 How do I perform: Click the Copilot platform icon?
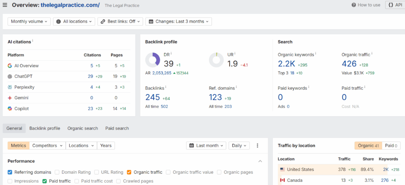point(10,109)
